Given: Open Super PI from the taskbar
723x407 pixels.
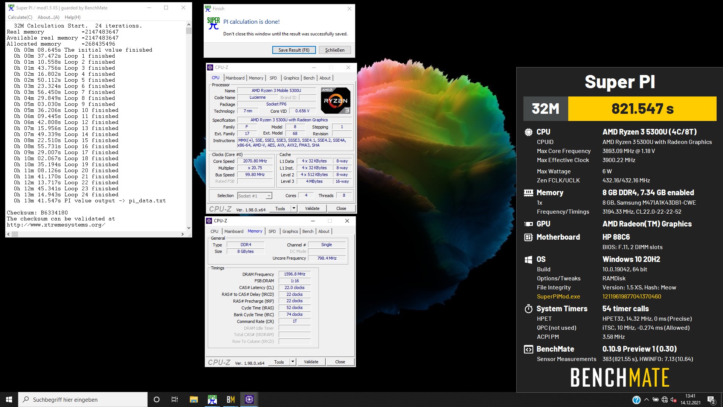Looking at the screenshot, I should [x=212, y=399].
